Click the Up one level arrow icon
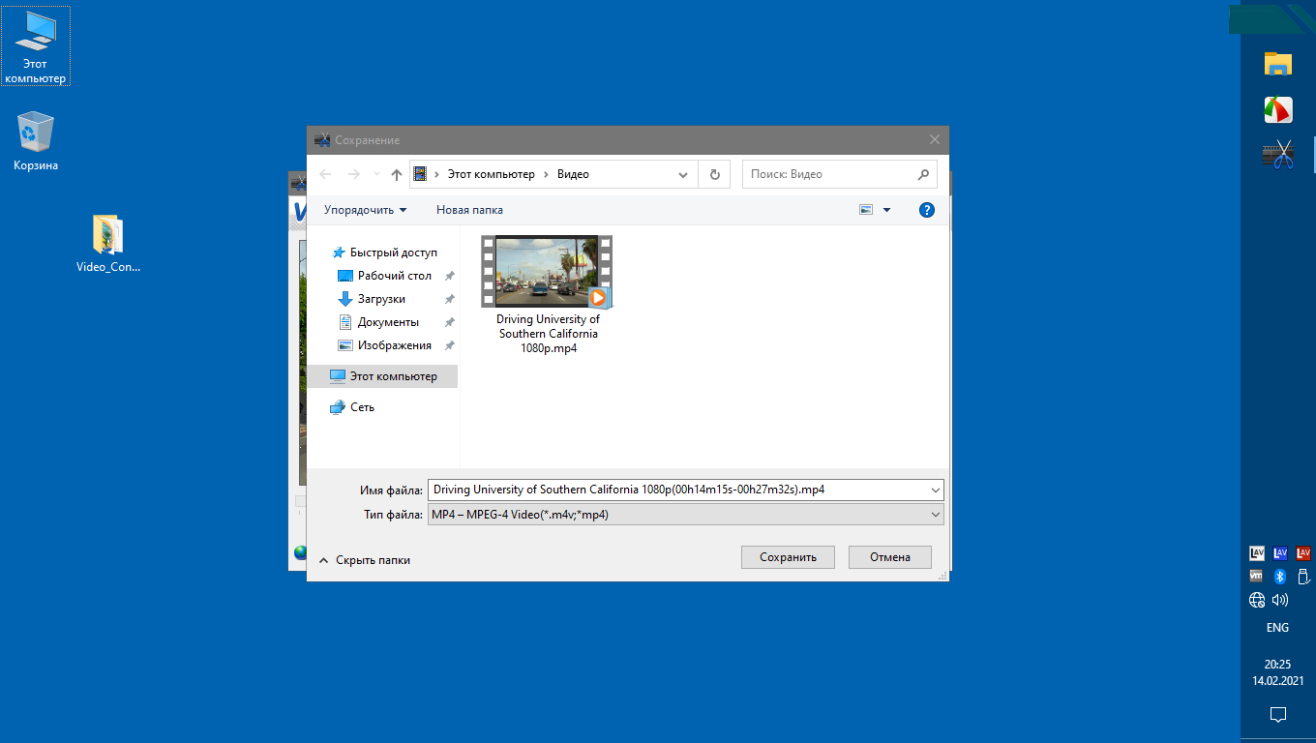The width and height of the screenshot is (1316, 743). tap(396, 175)
